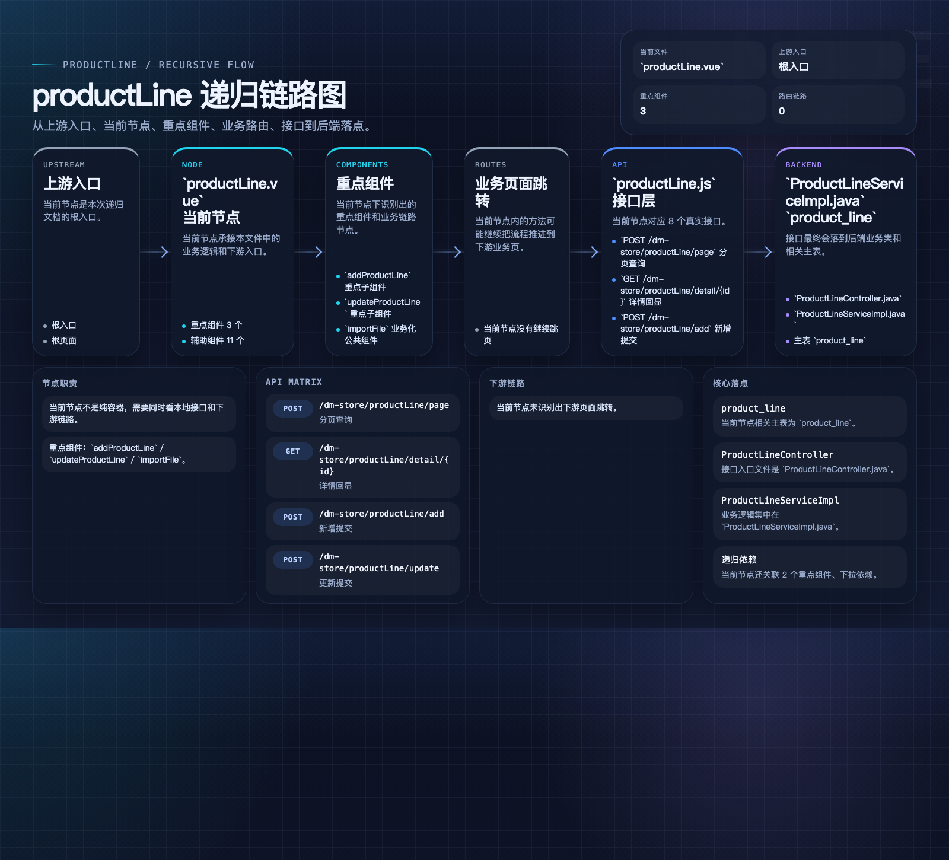The image size is (949, 860).
Task: Open the 递归依赖 核心落点 item
Action: point(810,567)
